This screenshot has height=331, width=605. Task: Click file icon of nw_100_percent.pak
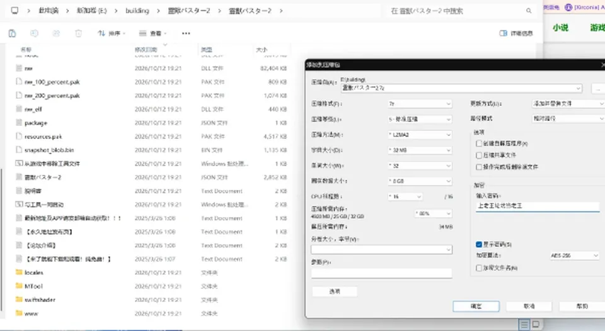[x=19, y=82]
